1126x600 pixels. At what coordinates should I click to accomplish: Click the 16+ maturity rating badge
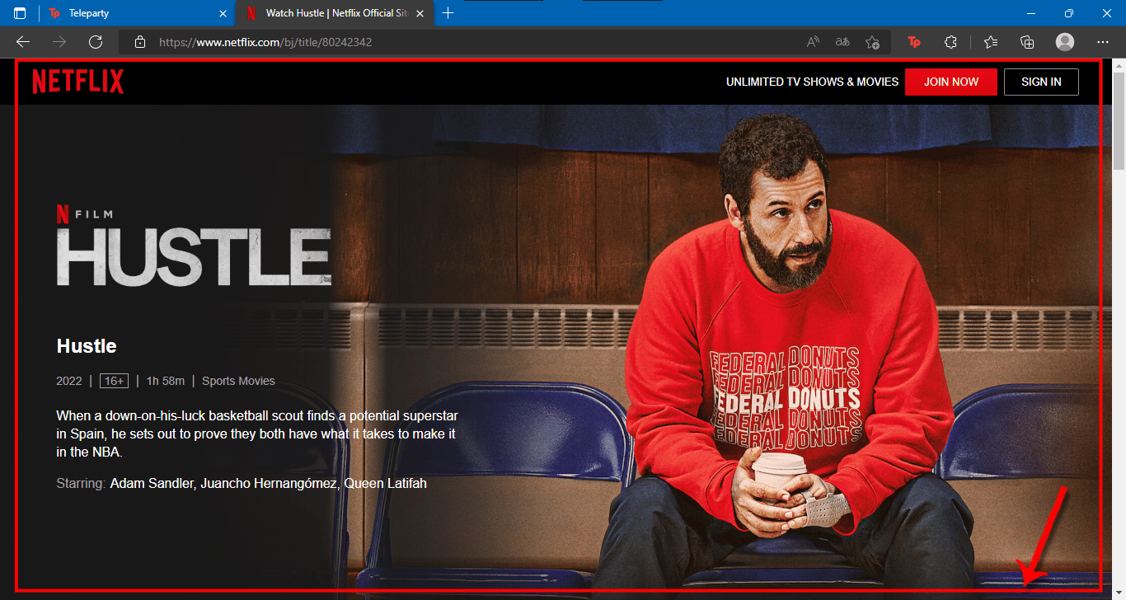pyautogui.click(x=114, y=381)
